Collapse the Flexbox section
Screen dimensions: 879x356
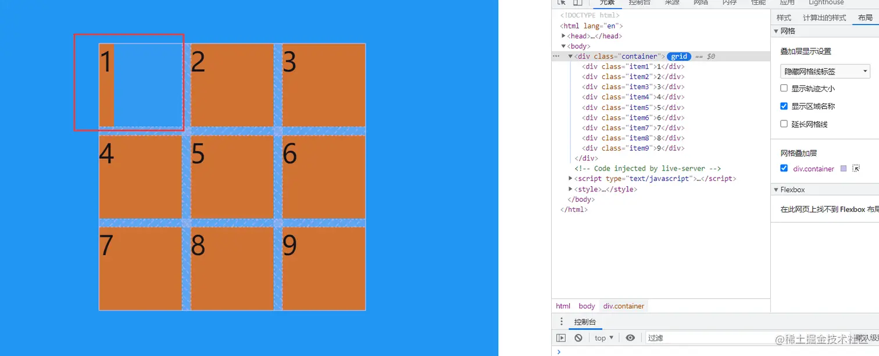(x=776, y=190)
